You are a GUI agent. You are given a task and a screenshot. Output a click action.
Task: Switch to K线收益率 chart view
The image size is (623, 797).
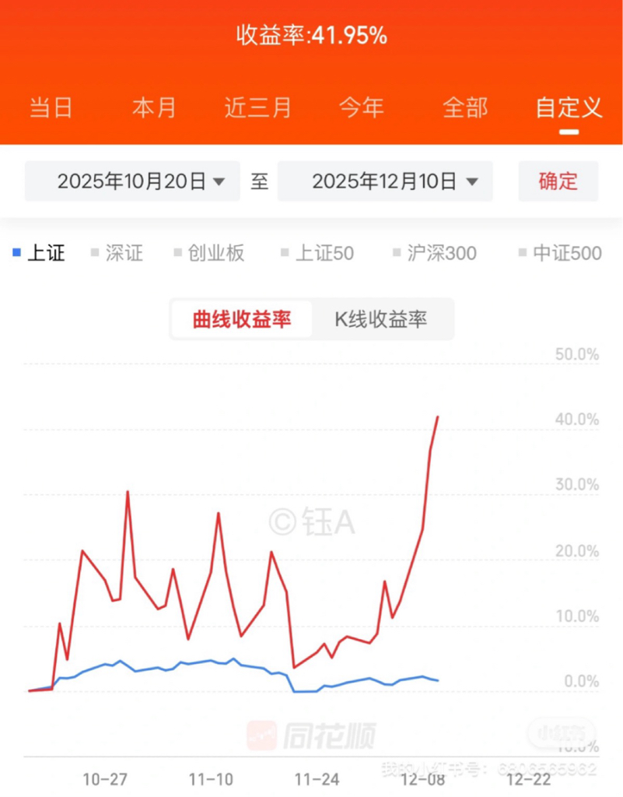pos(381,319)
